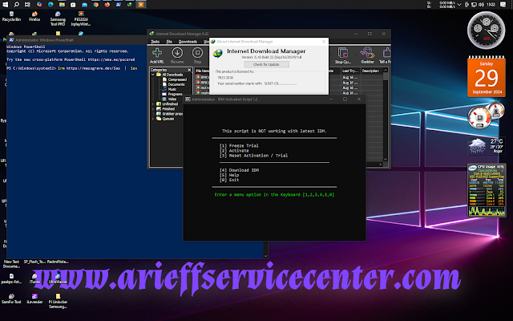The height and width of the screenshot is (321, 513).
Task: Select the Recycle Bin desktop icon
Action: (11, 17)
